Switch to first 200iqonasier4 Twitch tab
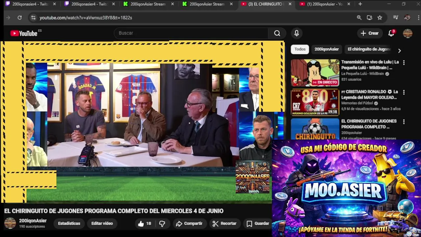This screenshot has height=237, width=421. pos(30,4)
